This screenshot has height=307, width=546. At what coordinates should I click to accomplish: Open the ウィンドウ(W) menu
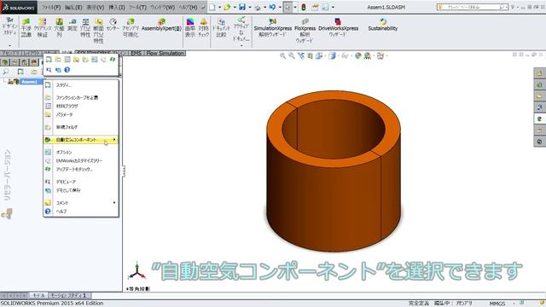162,7
